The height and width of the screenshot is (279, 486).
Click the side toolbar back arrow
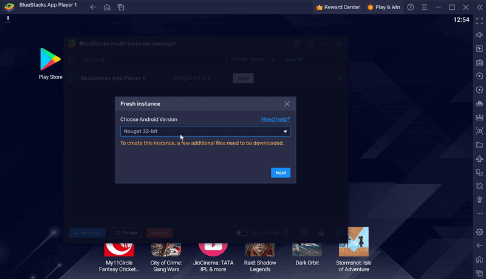[479, 246]
